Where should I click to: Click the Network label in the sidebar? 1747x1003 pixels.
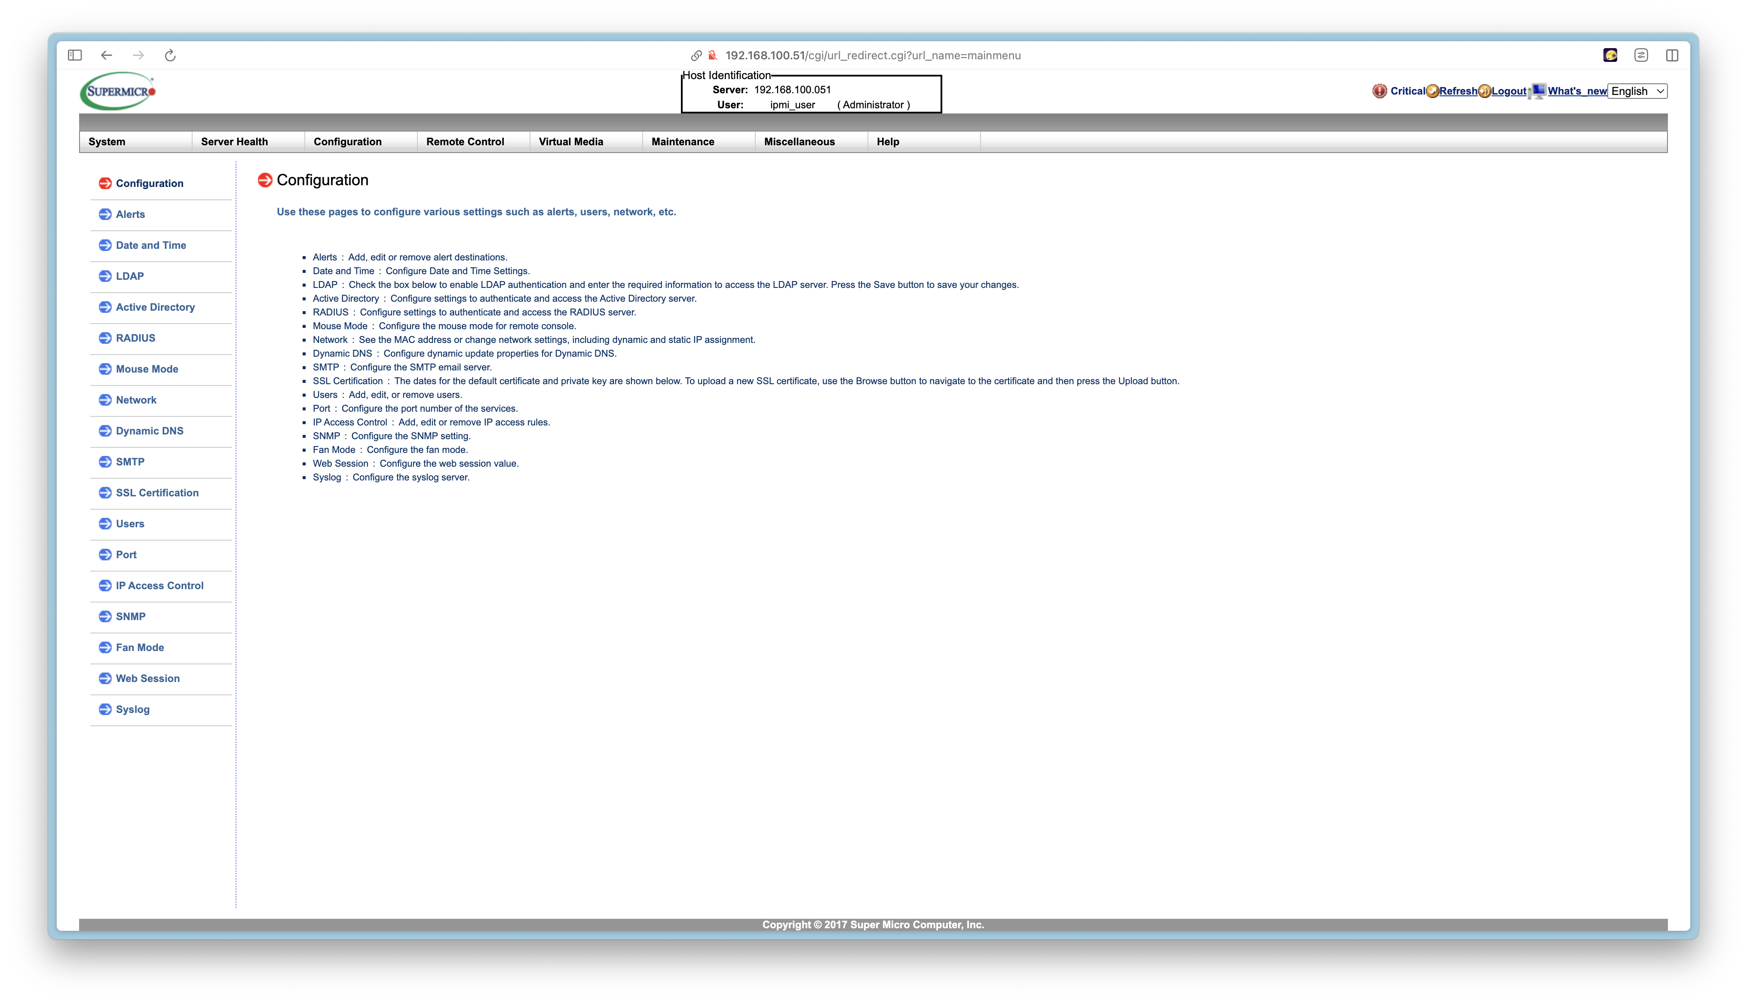tap(136, 400)
